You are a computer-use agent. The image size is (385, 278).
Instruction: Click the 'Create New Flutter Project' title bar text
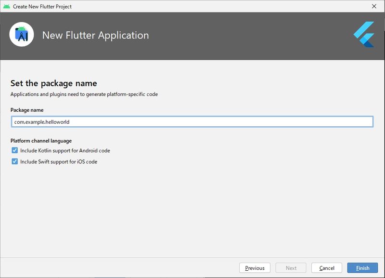[x=42, y=6]
